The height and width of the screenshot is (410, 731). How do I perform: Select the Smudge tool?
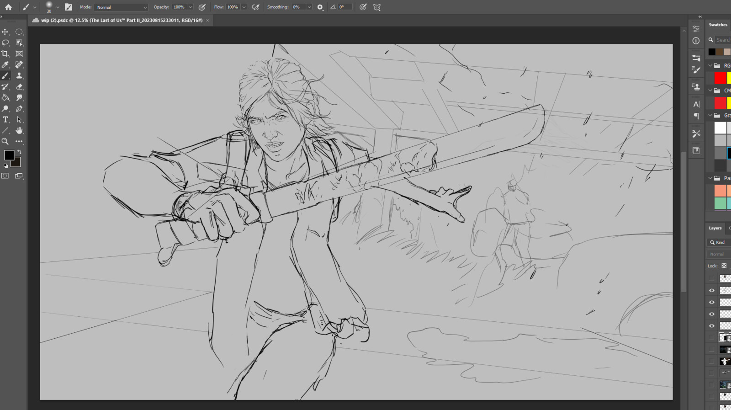[x=19, y=98]
